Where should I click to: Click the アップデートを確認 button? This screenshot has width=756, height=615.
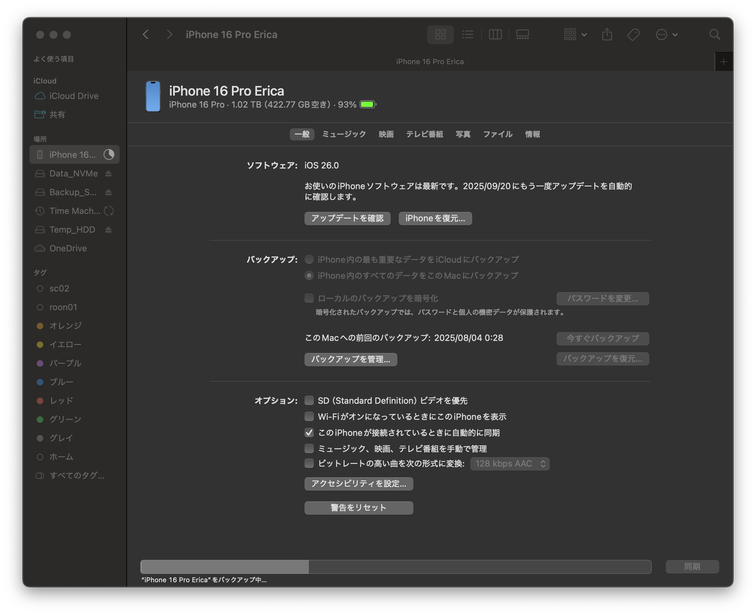point(347,218)
